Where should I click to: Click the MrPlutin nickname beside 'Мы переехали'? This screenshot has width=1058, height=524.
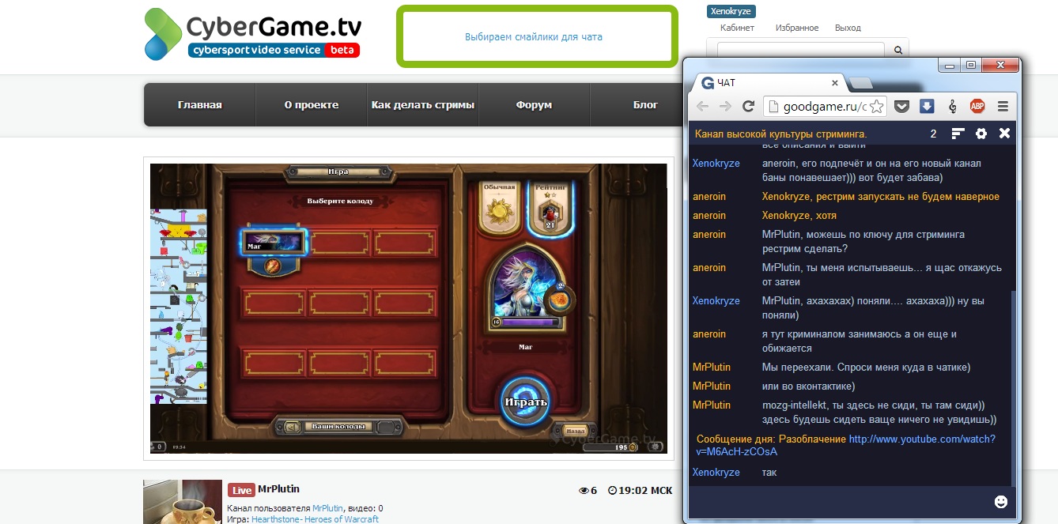pyautogui.click(x=711, y=367)
